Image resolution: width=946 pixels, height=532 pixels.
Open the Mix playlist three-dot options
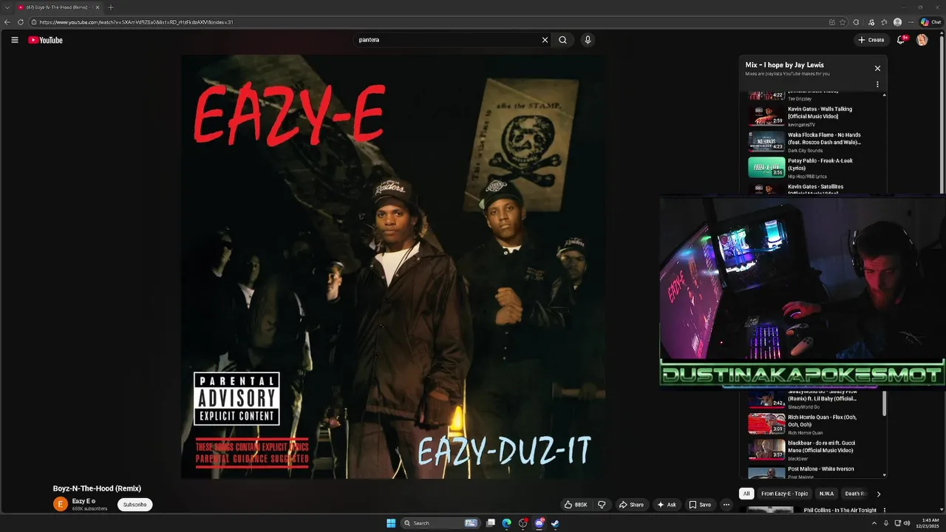(877, 84)
